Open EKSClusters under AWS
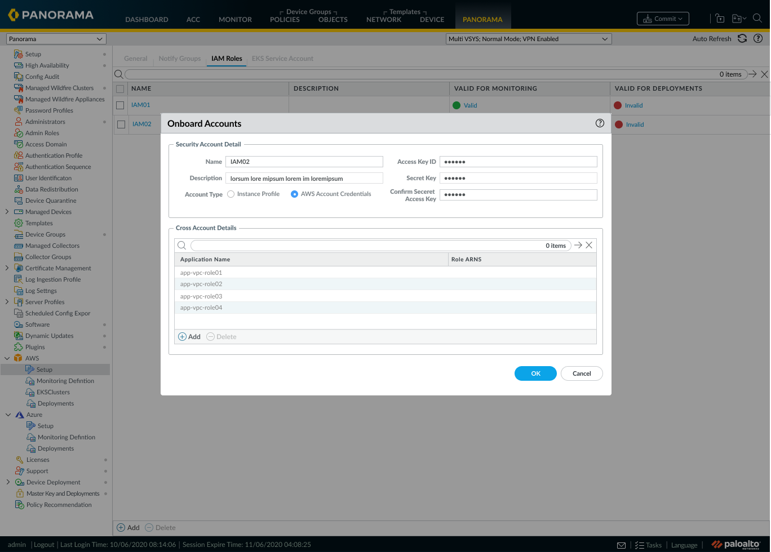Image resolution: width=771 pixels, height=552 pixels. coord(53,392)
